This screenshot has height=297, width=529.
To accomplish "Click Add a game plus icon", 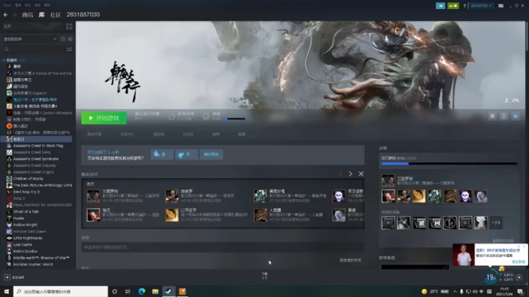I will pyautogui.click(x=7, y=277).
